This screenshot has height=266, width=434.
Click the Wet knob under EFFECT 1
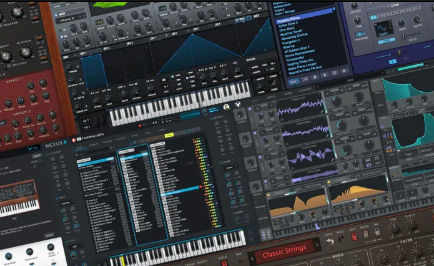[x=43, y=82]
